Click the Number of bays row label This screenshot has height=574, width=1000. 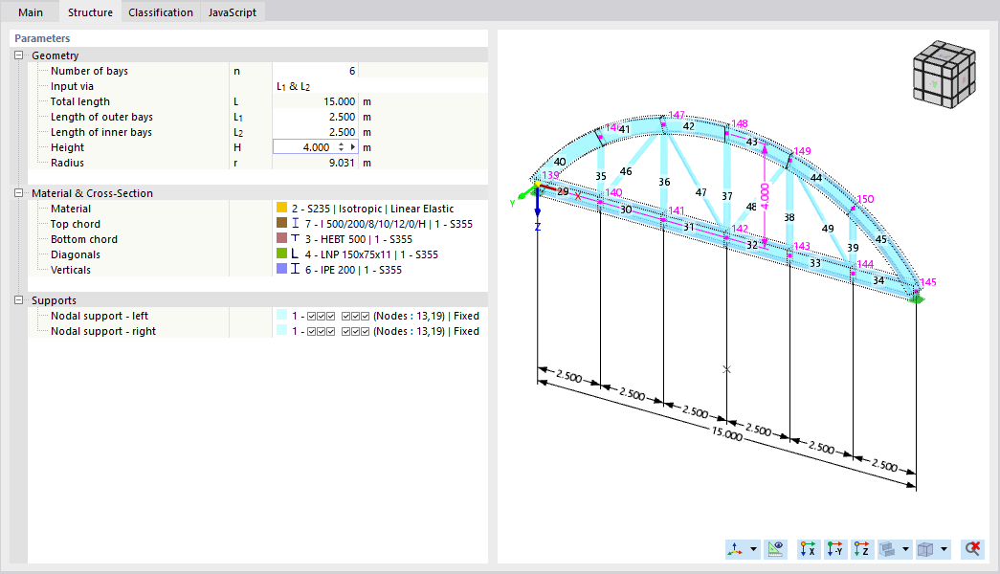[x=89, y=71]
